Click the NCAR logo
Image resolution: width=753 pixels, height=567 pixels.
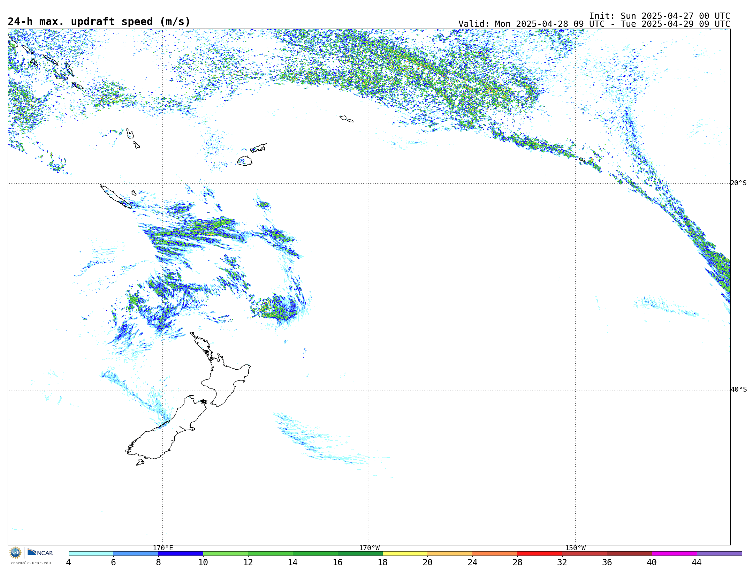point(40,552)
